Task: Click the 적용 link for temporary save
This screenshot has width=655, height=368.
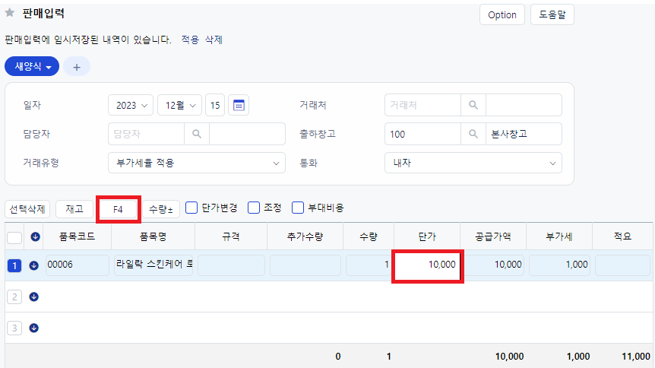Action: pos(190,40)
